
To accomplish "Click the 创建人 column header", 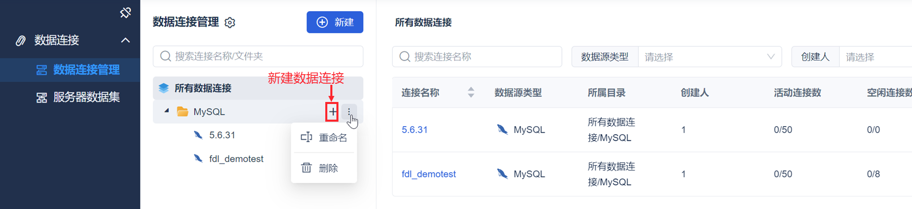I will point(695,93).
